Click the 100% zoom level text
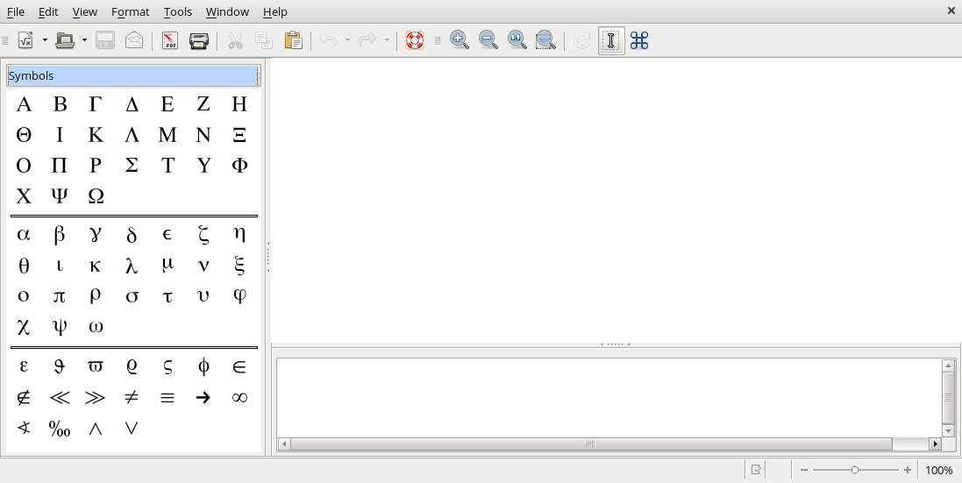 click(x=938, y=470)
